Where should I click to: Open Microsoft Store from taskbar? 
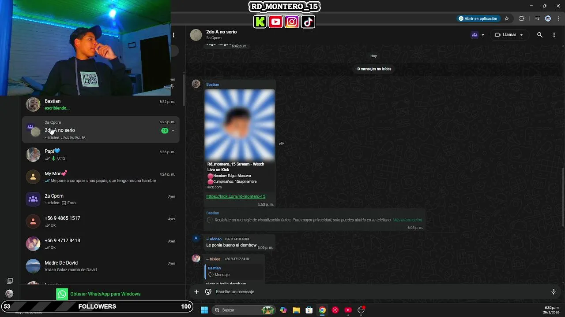point(309,310)
